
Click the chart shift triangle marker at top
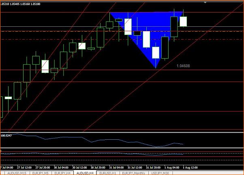coord(205,2)
